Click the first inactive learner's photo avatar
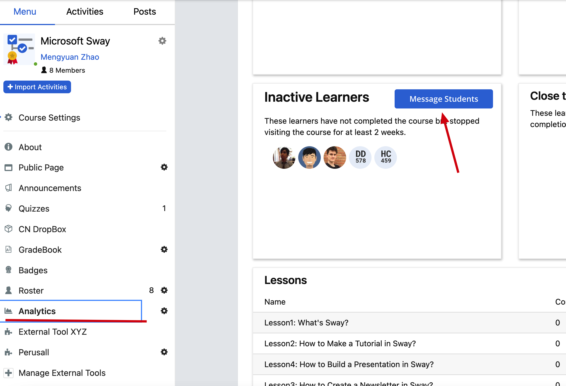 click(x=284, y=157)
